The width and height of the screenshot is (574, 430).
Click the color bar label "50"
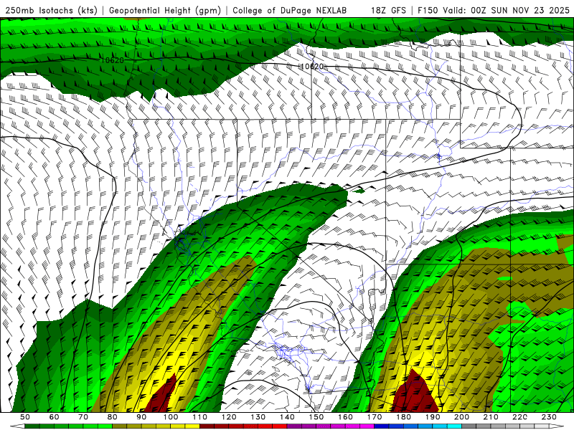click(x=25, y=417)
